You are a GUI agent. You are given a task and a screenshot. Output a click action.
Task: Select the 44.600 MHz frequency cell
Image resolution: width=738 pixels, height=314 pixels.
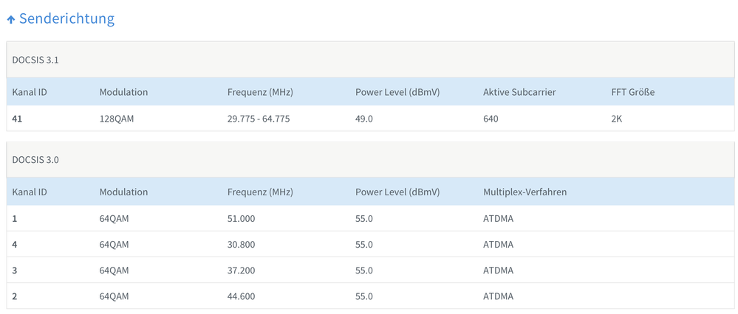(x=241, y=296)
